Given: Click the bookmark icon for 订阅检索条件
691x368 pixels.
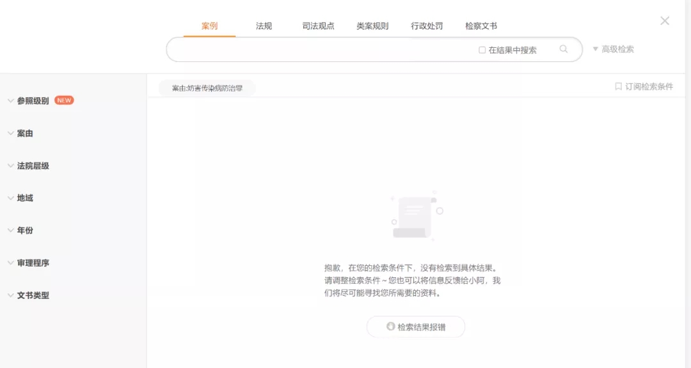Looking at the screenshot, I should 618,86.
